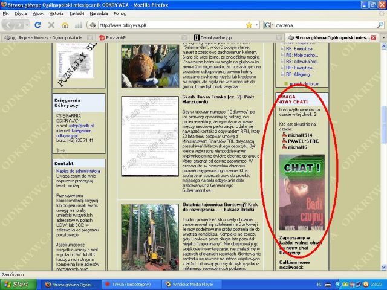Screen dimensions: 387x290
Task: Switch to the Demotywatory.pl tab
Action: (x=238, y=37)
